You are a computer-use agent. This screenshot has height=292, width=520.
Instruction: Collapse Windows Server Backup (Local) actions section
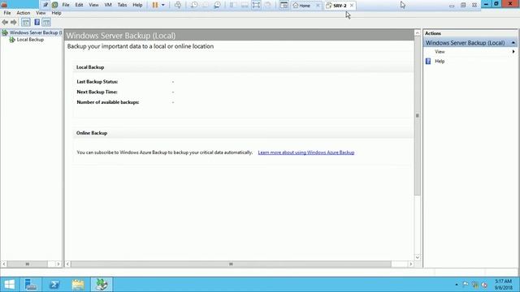click(x=513, y=43)
